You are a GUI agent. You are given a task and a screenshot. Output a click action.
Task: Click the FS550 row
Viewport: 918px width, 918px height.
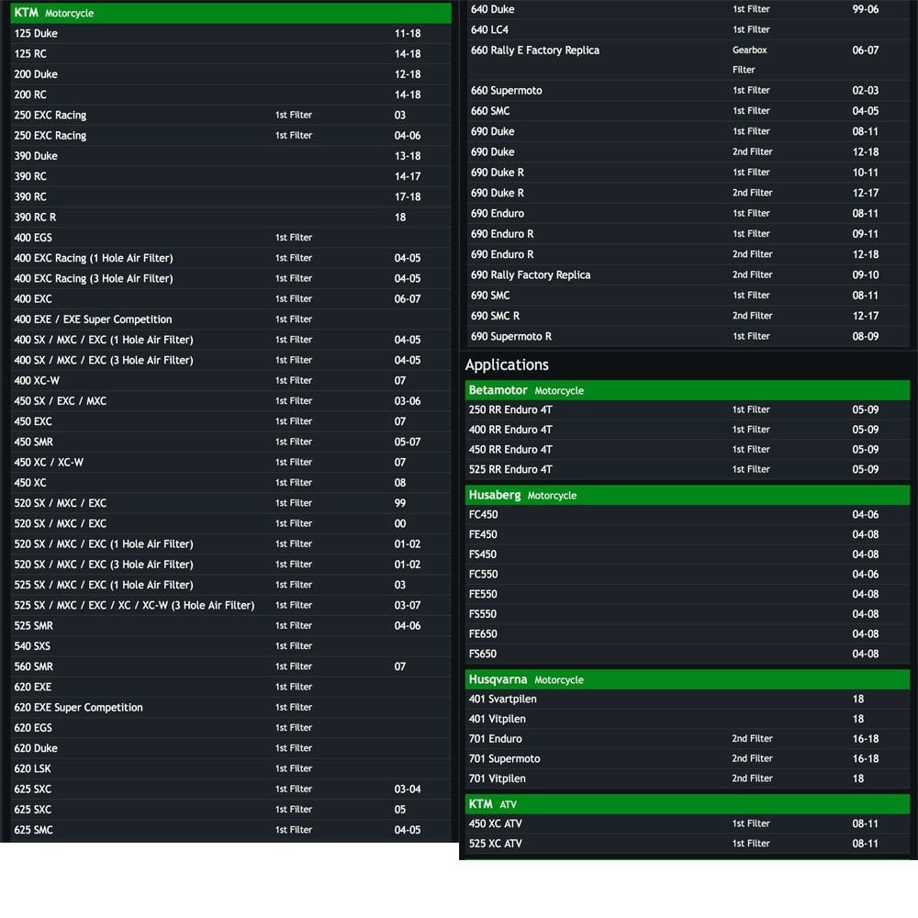click(688, 614)
